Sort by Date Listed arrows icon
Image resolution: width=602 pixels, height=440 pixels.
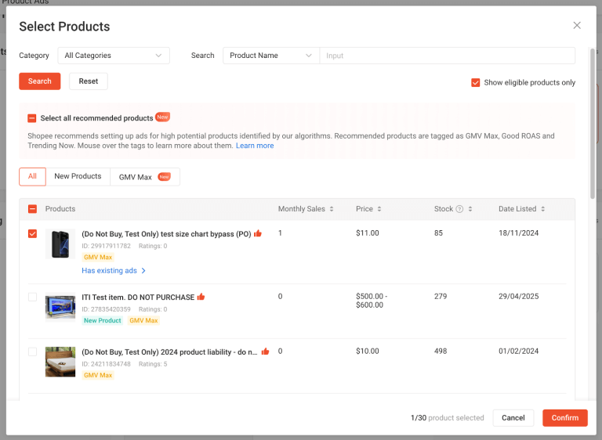542,209
